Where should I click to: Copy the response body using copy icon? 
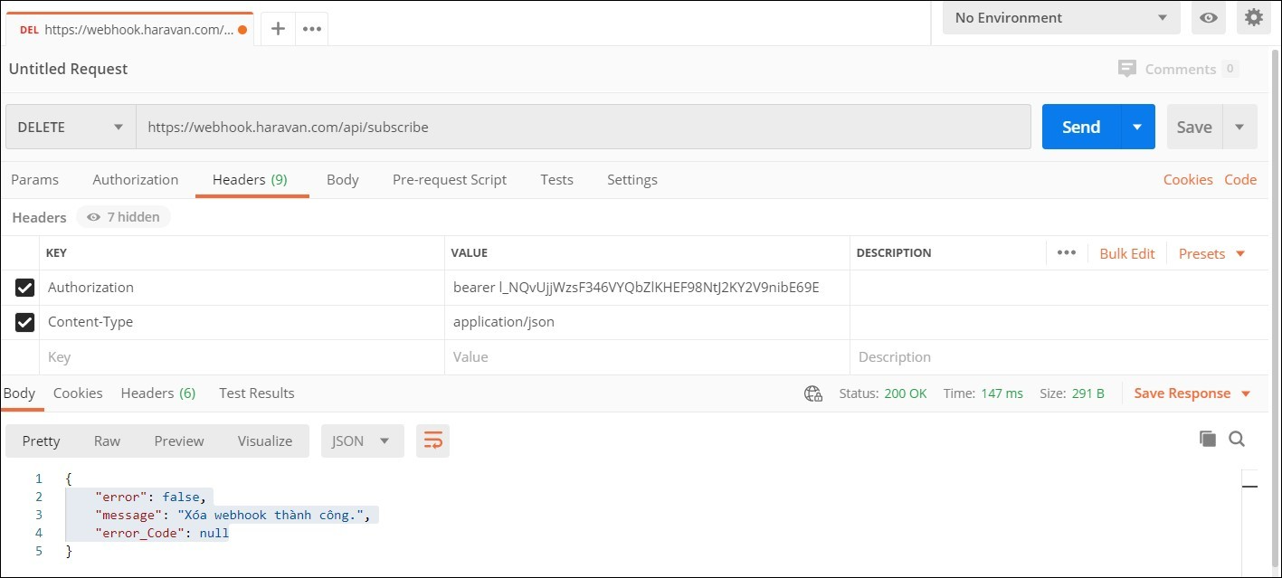pos(1207,439)
